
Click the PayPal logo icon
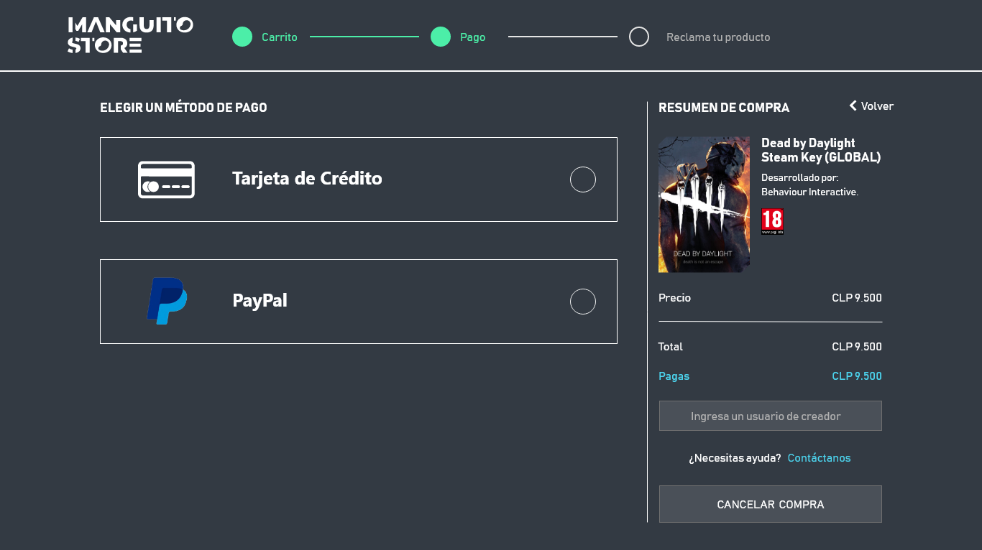[x=167, y=301]
